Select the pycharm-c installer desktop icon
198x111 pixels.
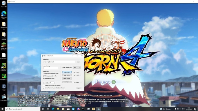(4, 77)
